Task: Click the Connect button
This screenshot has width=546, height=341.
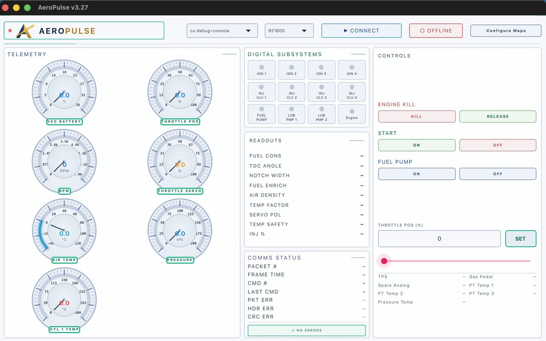Action: pos(361,31)
